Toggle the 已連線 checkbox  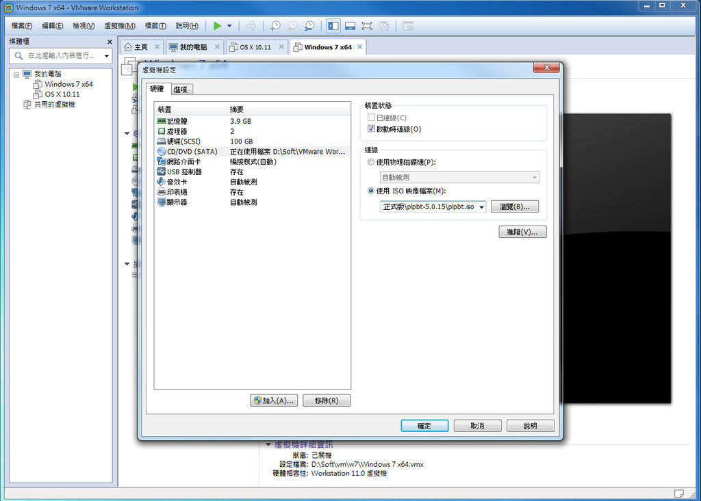tap(371, 118)
